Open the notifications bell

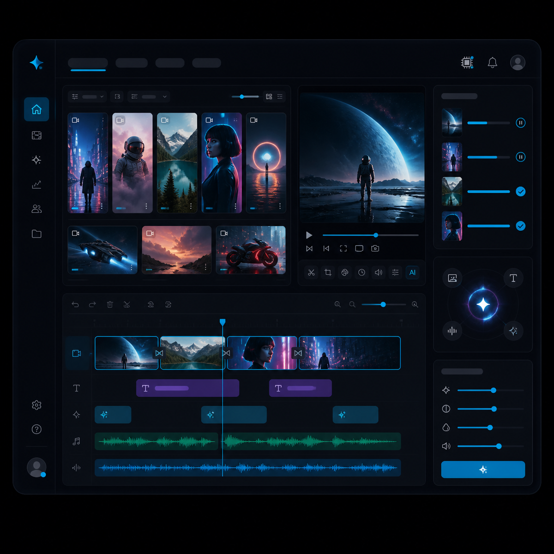point(493,62)
